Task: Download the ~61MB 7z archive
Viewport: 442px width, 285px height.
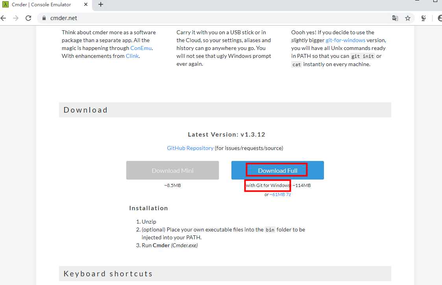Action: pos(280,194)
